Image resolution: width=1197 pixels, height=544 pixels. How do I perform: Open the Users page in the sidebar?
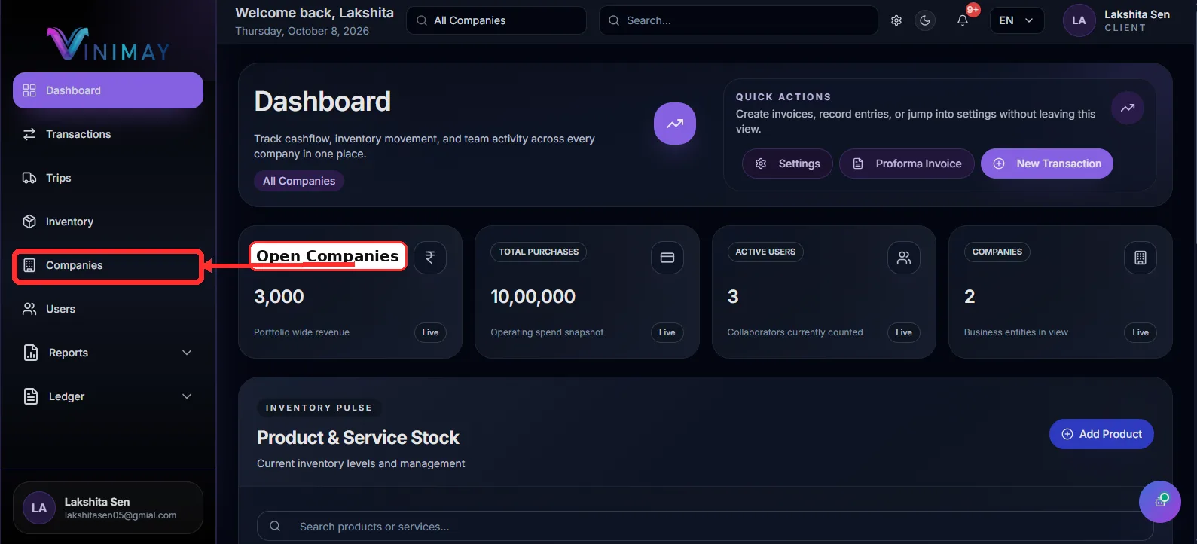(x=108, y=309)
